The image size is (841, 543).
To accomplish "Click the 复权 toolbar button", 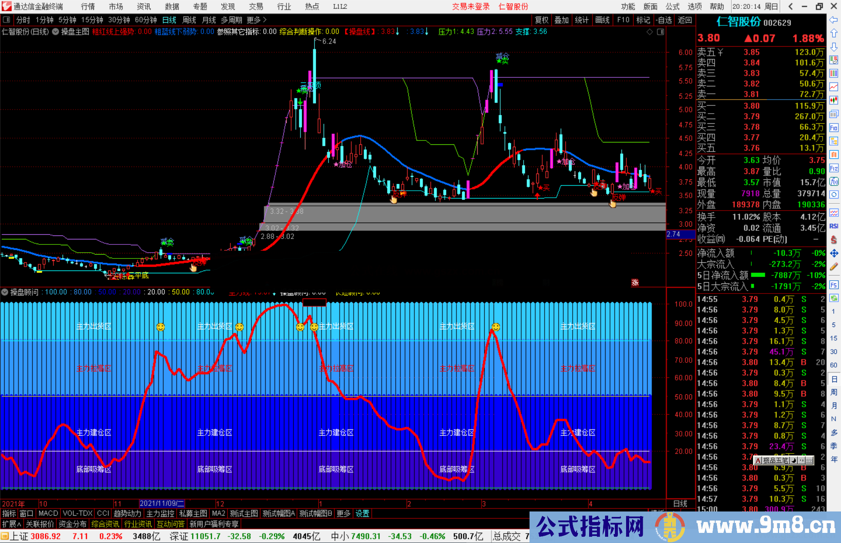I will [x=542, y=20].
